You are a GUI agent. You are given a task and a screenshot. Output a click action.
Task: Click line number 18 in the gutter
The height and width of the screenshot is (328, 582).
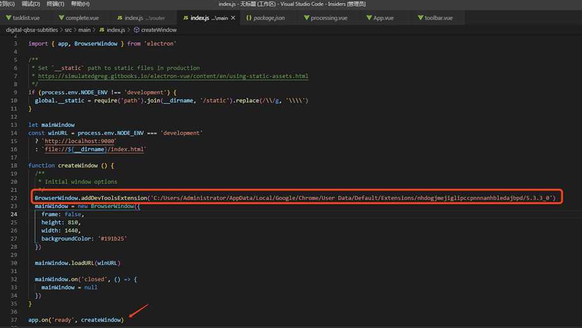14,166
